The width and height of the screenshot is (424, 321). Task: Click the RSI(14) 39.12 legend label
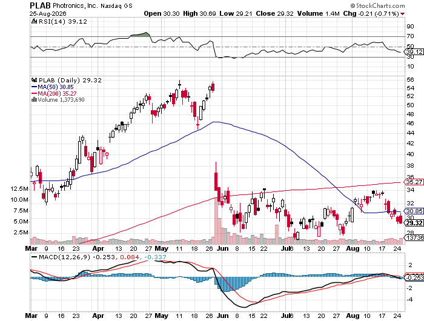63,22
